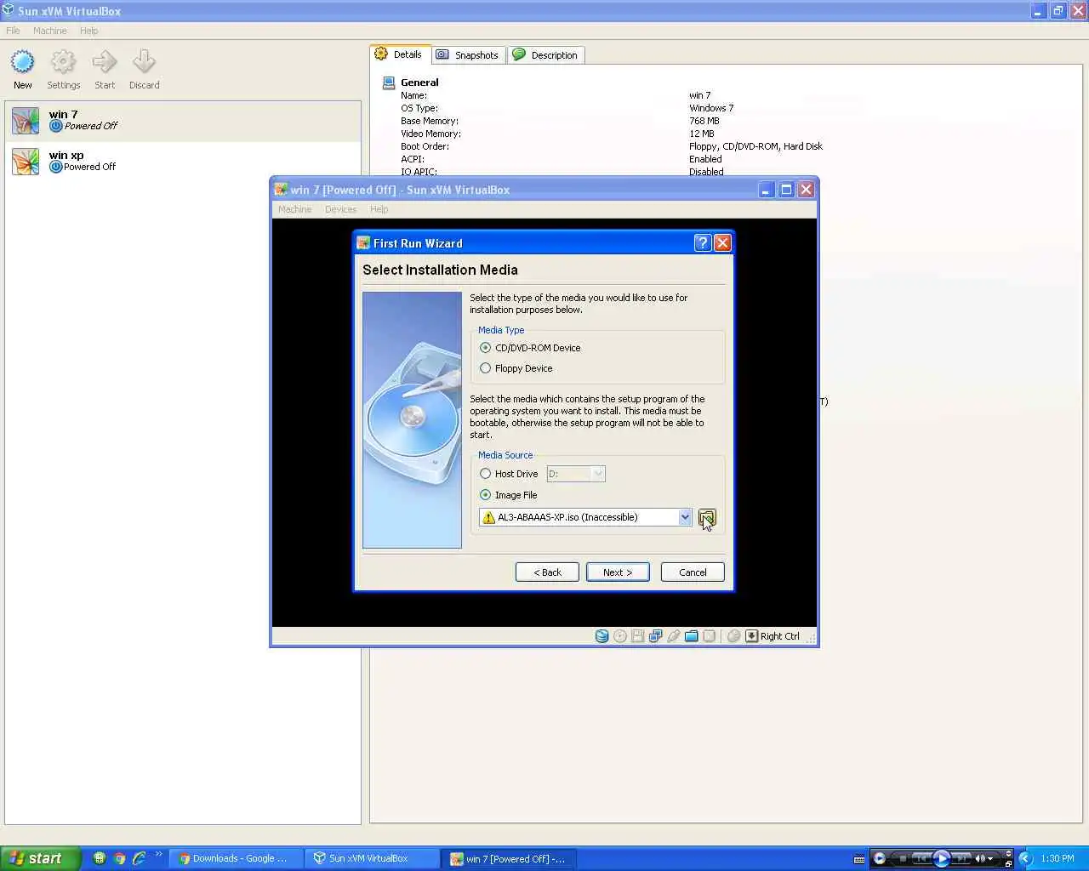The image size is (1089, 871).
Task: Click Windows Media Player logo in taskbar toolbar
Action: click(x=880, y=858)
